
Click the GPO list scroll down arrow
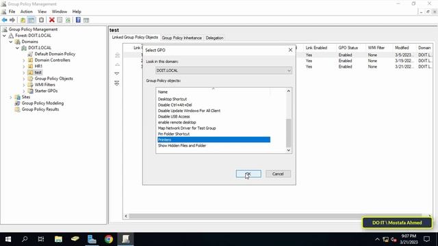click(289, 150)
